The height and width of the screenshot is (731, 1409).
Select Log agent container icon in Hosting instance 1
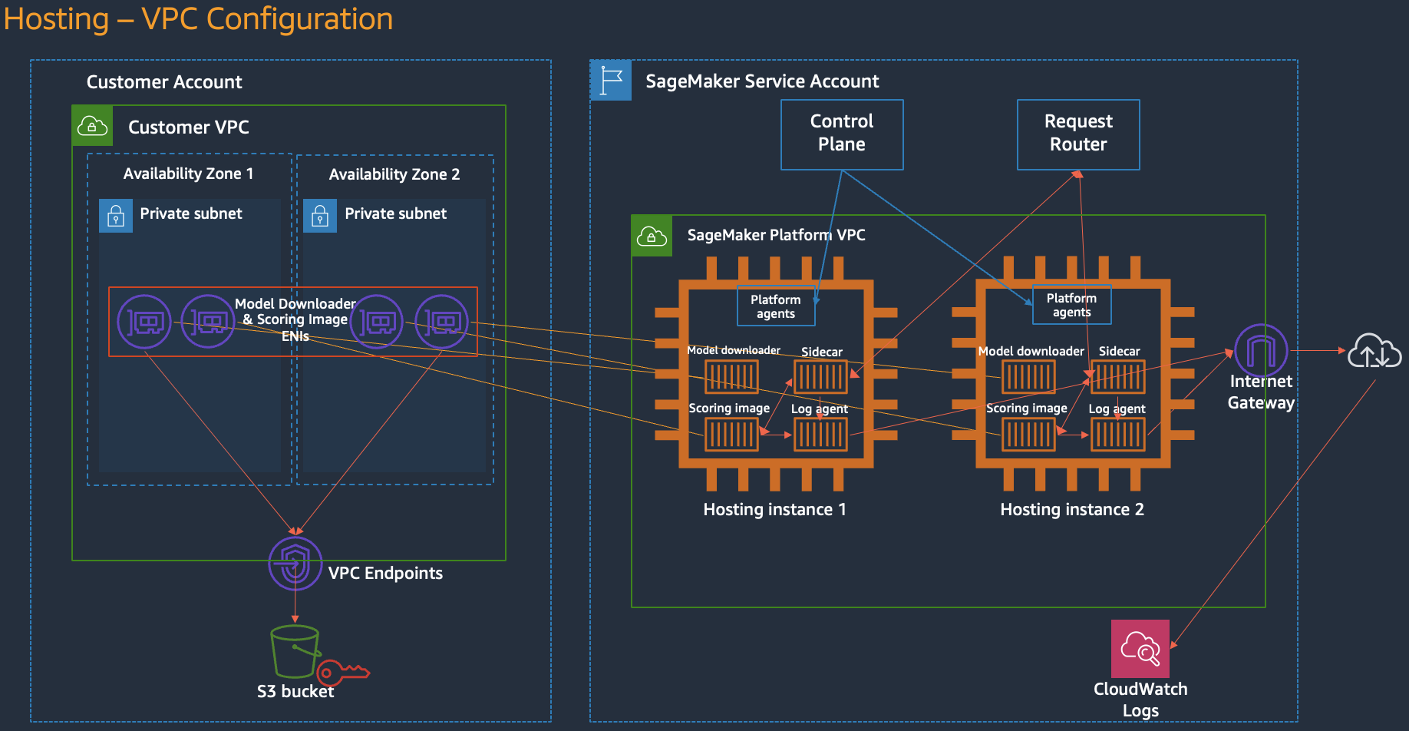coord(820,435)
